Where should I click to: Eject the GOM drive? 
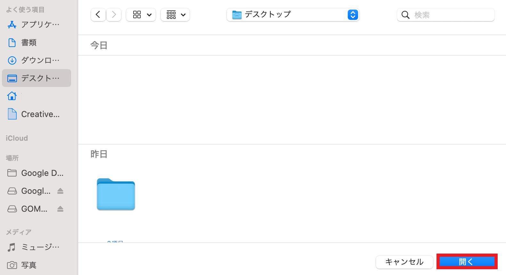[x=61, y=209]
